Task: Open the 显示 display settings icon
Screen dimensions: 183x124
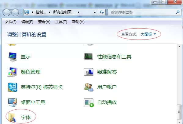Action: pyautogui.click(x=13, y=57)
